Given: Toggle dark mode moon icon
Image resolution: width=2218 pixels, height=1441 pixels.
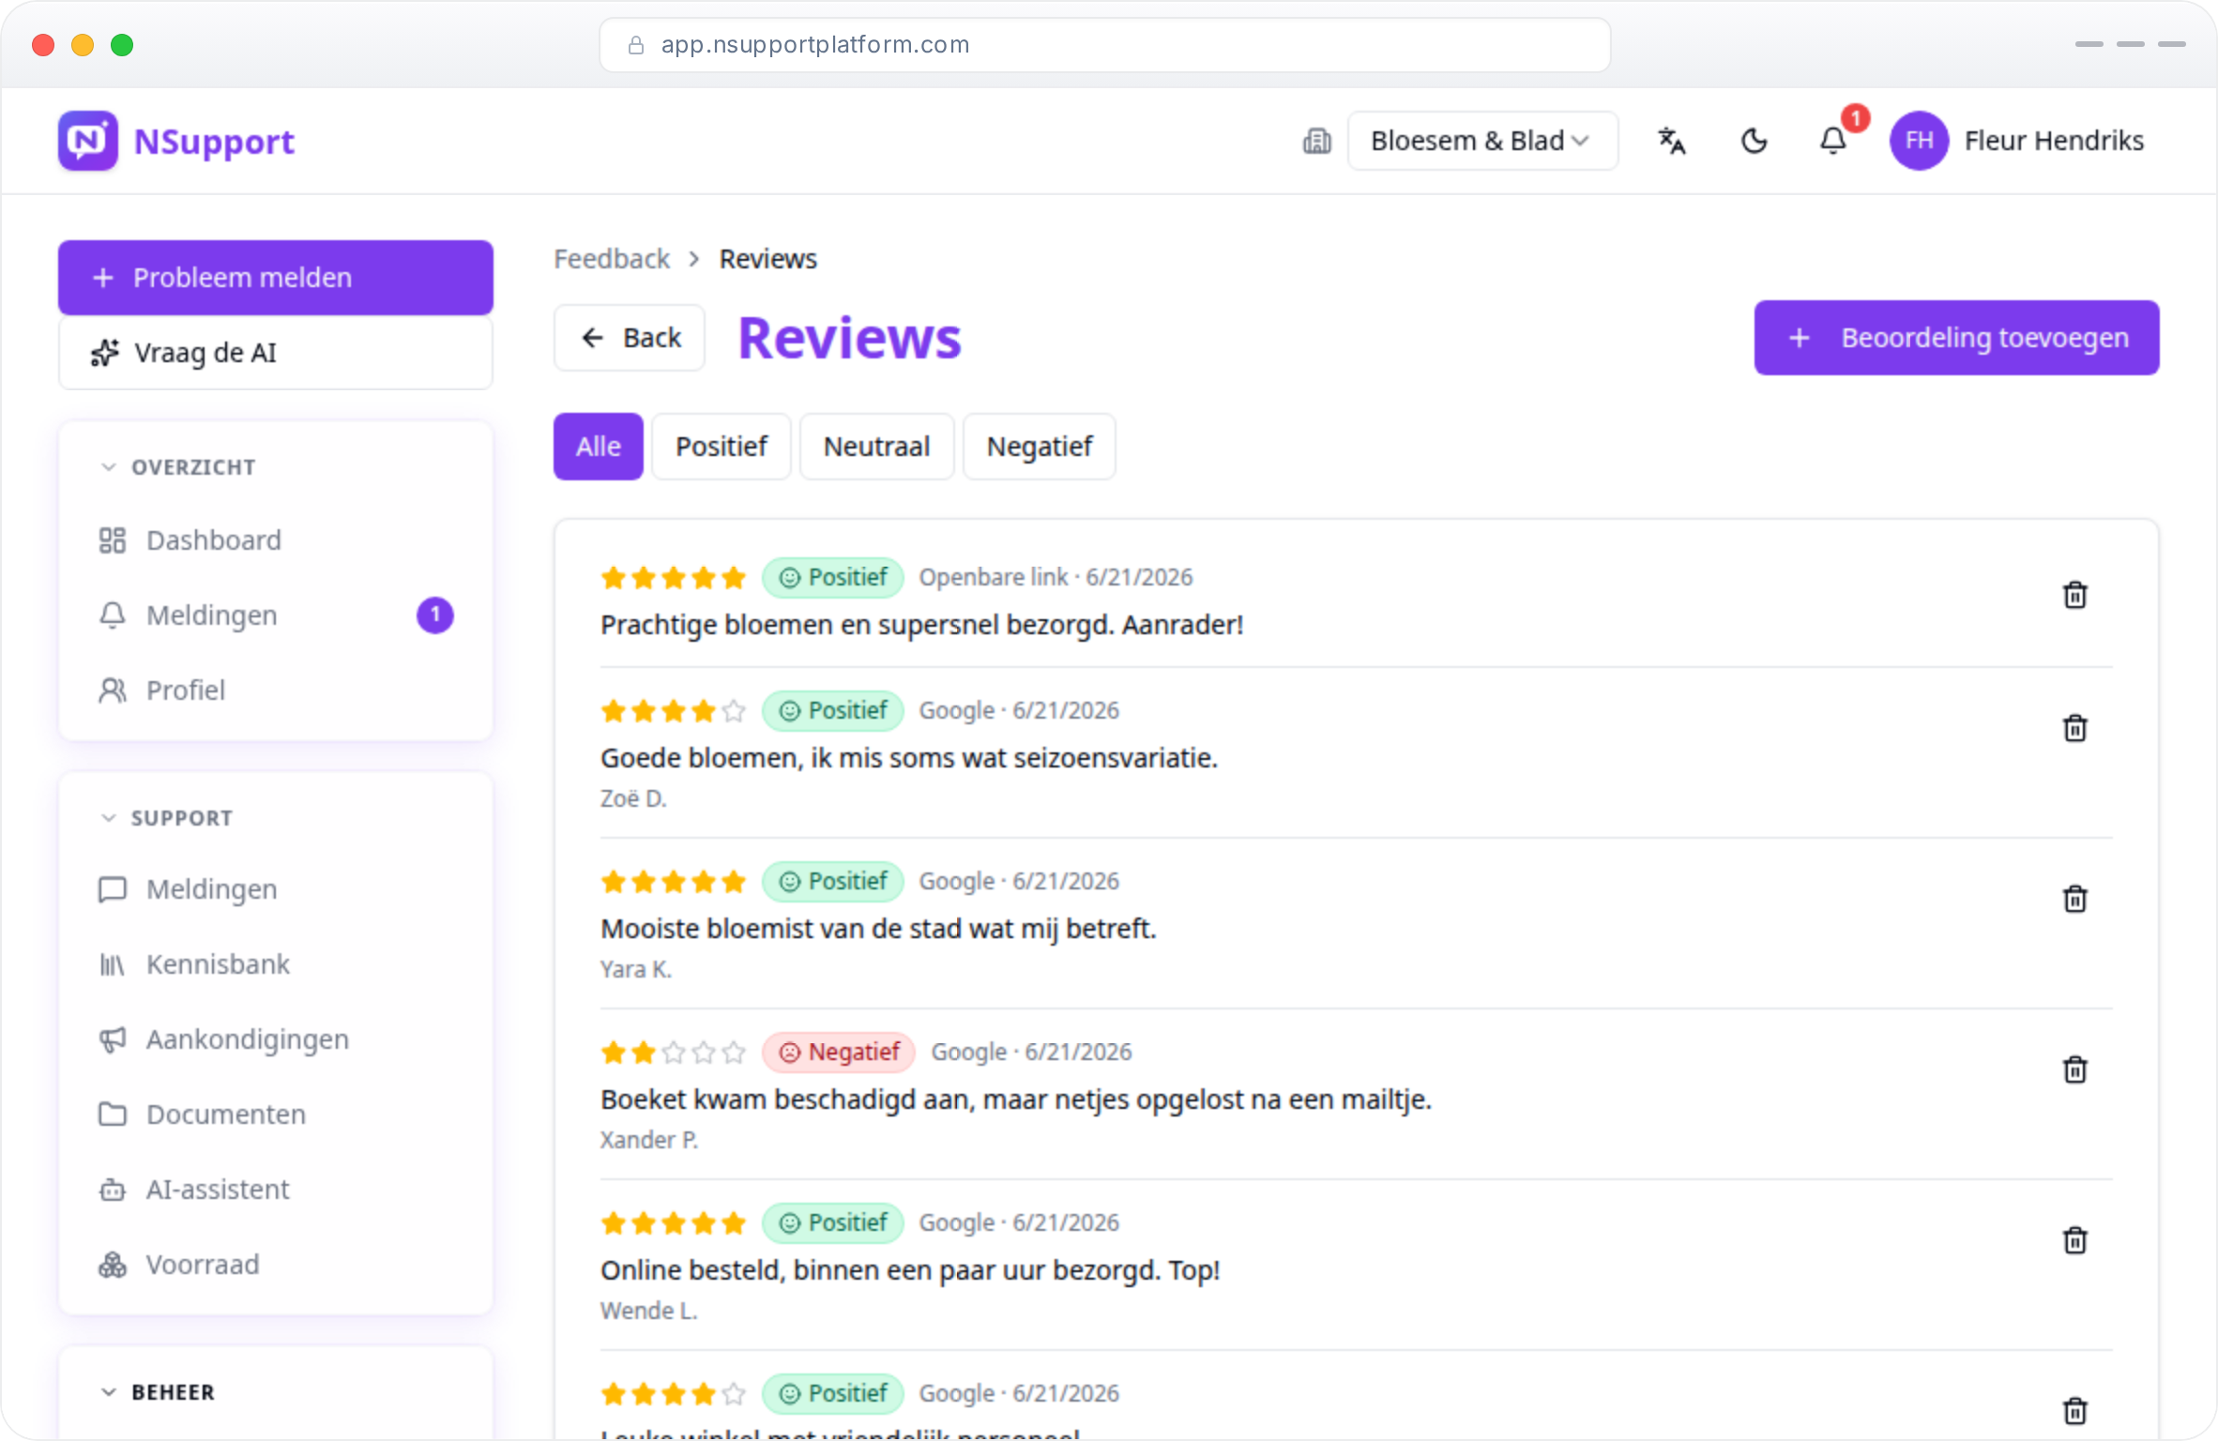Looking at the screenshot, I should point(1754,141).
